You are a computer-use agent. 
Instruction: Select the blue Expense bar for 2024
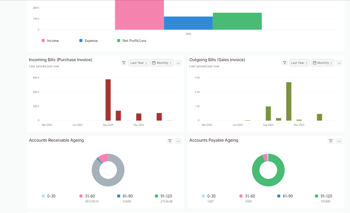188,23
